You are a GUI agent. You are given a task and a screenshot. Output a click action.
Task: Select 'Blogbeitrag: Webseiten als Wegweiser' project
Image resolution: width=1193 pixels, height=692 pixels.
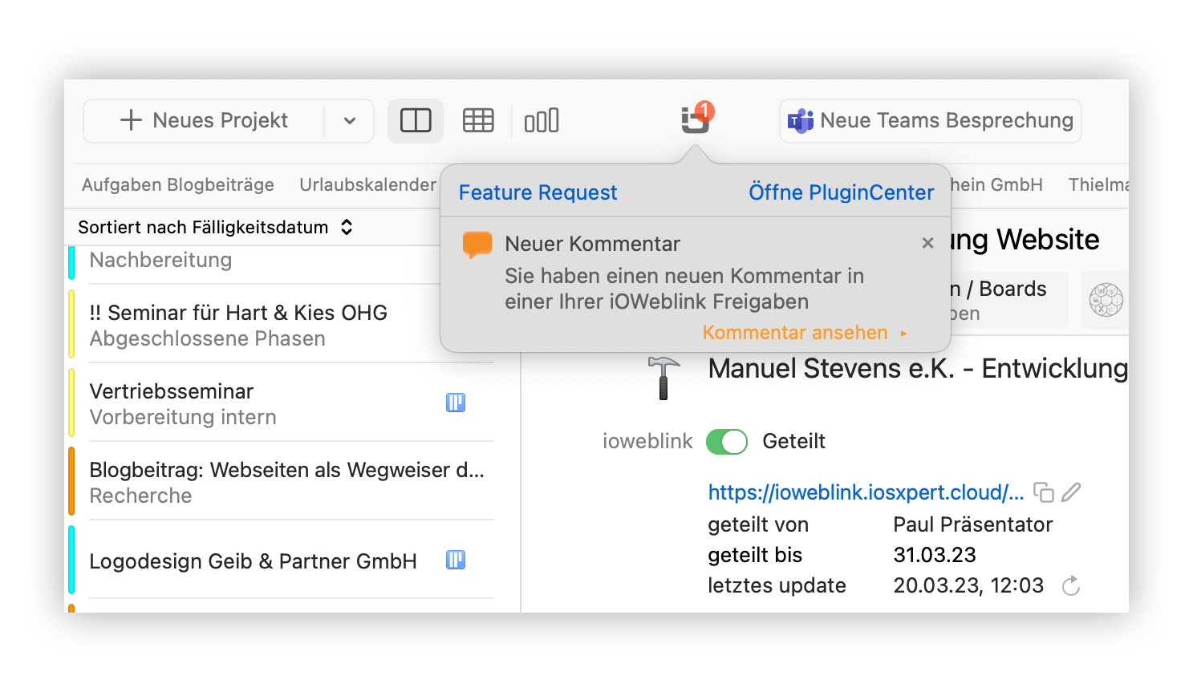coord(281,482)
